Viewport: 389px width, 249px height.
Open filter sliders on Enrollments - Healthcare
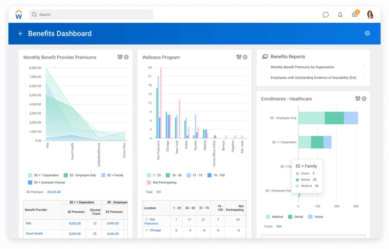357,98
